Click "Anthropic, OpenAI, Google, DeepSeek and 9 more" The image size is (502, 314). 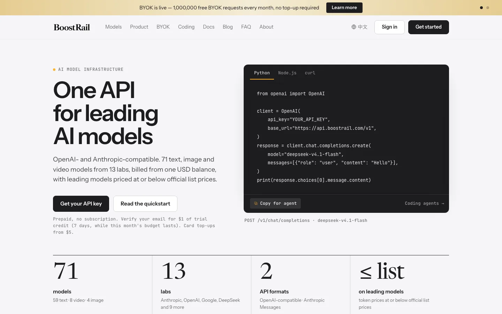click(200, 304)
